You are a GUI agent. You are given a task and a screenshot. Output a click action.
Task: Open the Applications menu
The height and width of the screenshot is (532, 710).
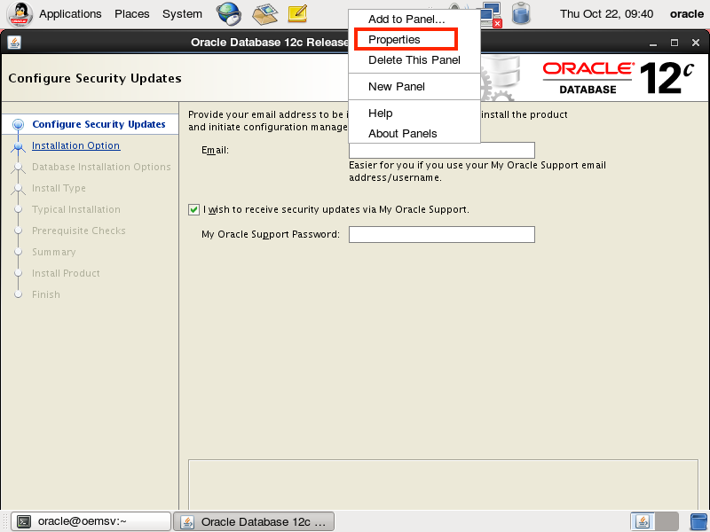[70, 14]
